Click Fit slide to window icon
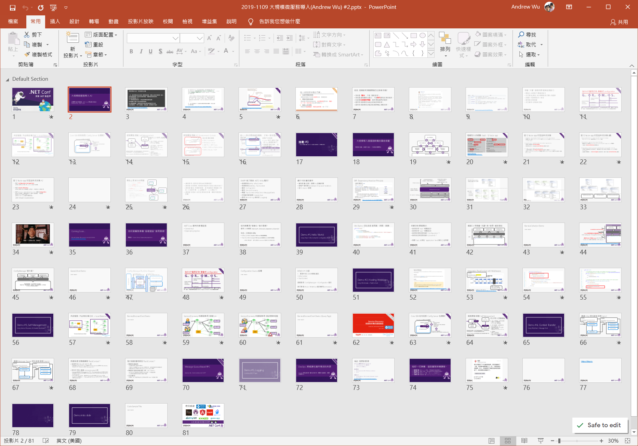The image size is (638, 446). click(x=627, y=441)
